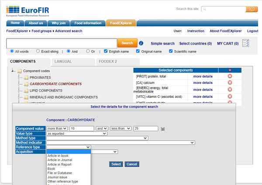
Task: Click the remove-all icon in Selected components header
Action: (x=230, y=70)
